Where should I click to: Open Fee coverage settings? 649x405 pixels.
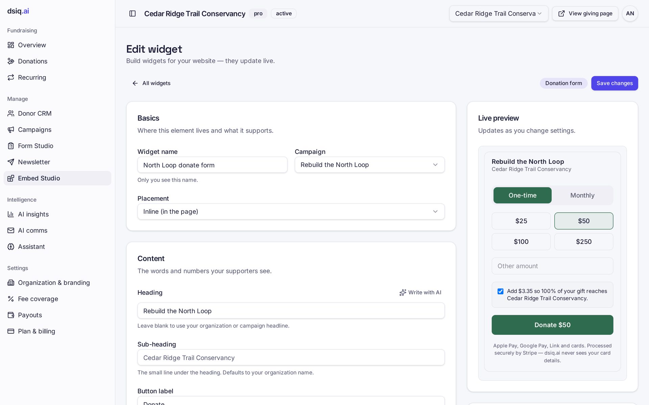tap(57, 299)
